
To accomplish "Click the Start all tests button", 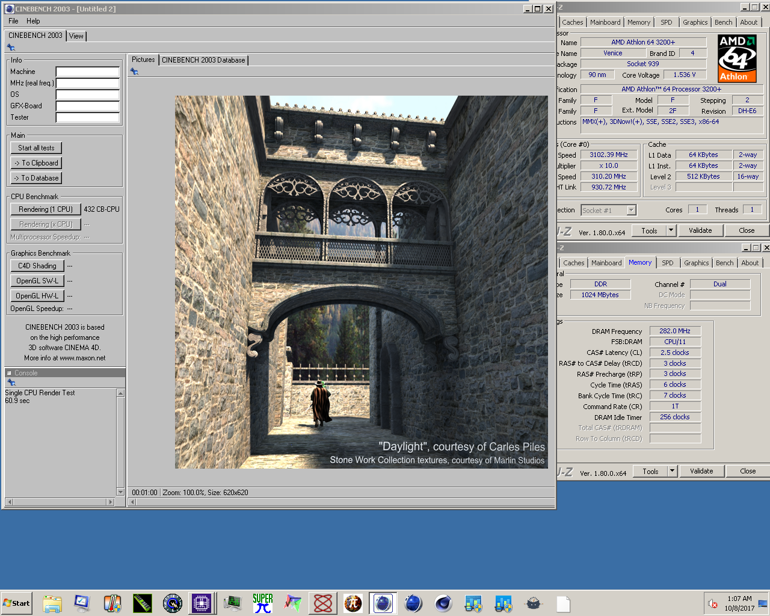I will point(36,148).
